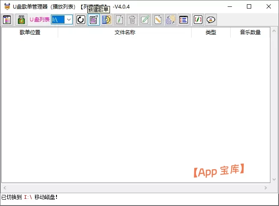Click the cover disc album icon
Image resolution: width=279 pixels, height=206 pixels.
tap(107, 20)
